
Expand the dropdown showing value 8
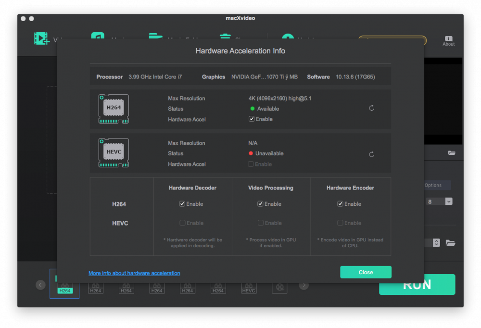click(x=449, y=202)
